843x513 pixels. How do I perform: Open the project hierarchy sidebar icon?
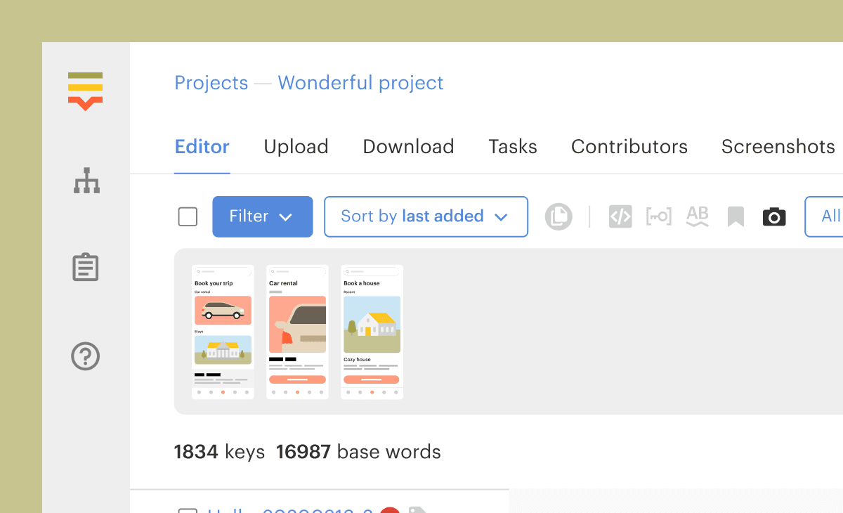click(86, 181)
